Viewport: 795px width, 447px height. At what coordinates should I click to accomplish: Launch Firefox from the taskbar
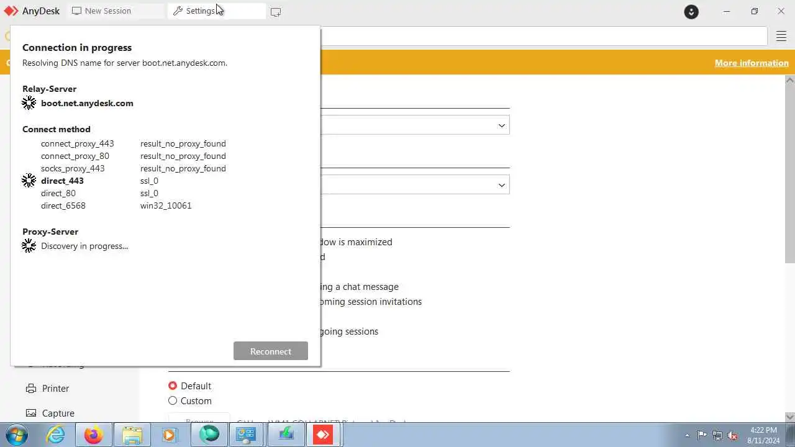point(94,435)
